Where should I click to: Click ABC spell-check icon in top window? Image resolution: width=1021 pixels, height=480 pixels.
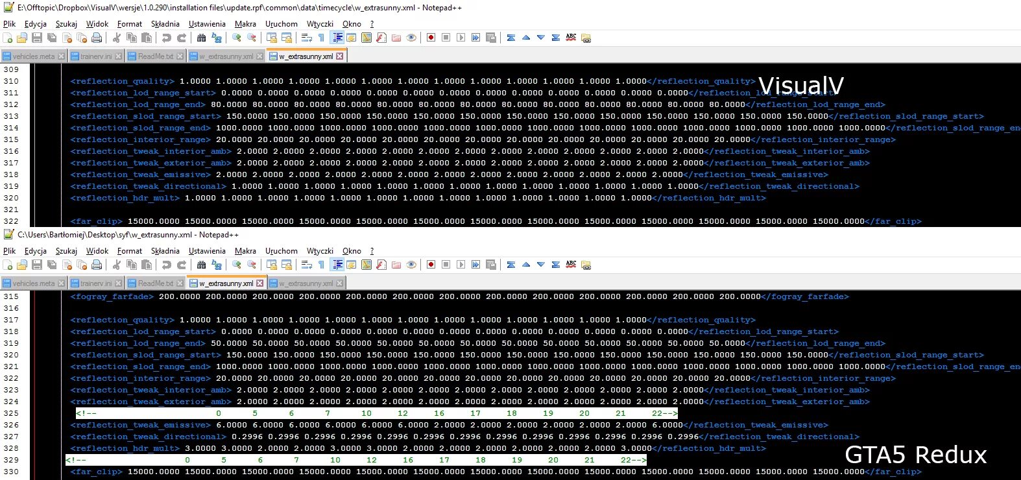pos(571,38)
